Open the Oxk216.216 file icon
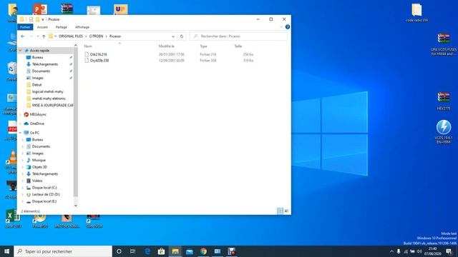 [87, 54]
